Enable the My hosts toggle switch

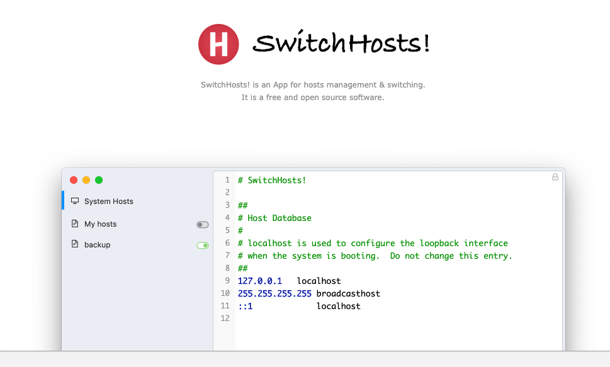(202, 225)
